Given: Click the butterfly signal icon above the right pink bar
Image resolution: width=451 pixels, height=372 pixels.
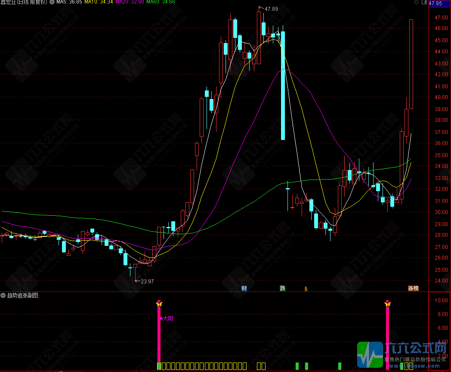Looking at the screenshot, I should (387, 304).
